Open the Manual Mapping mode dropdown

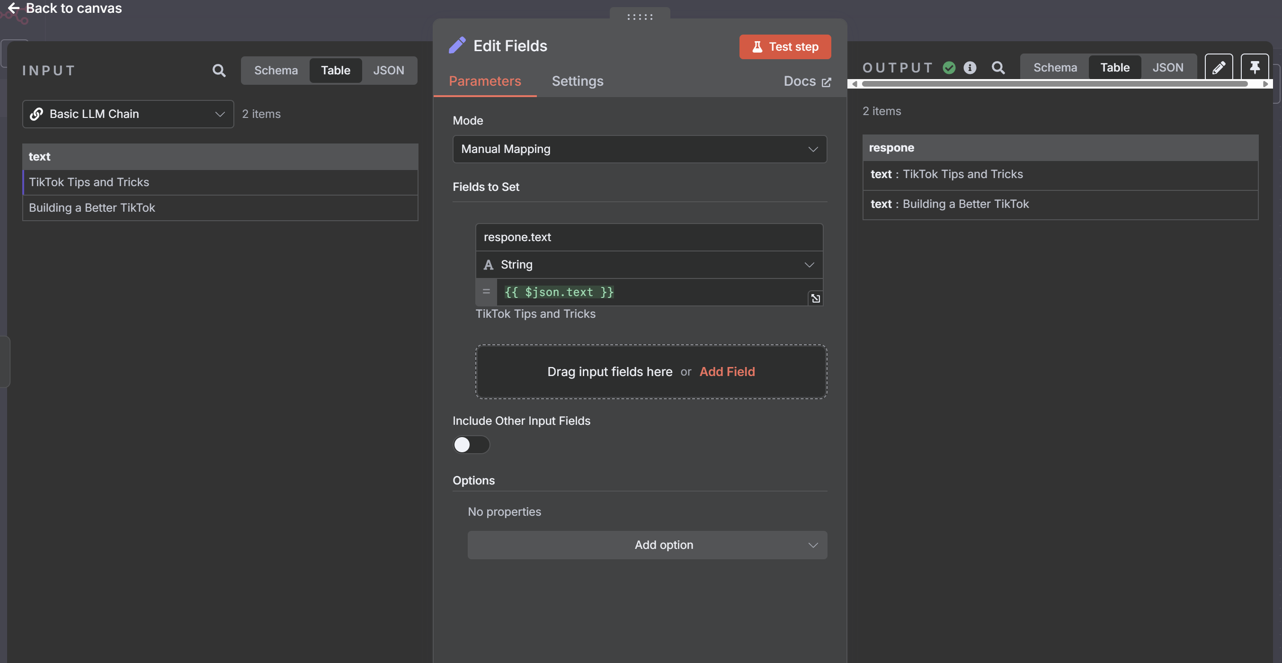pos(640,149)
